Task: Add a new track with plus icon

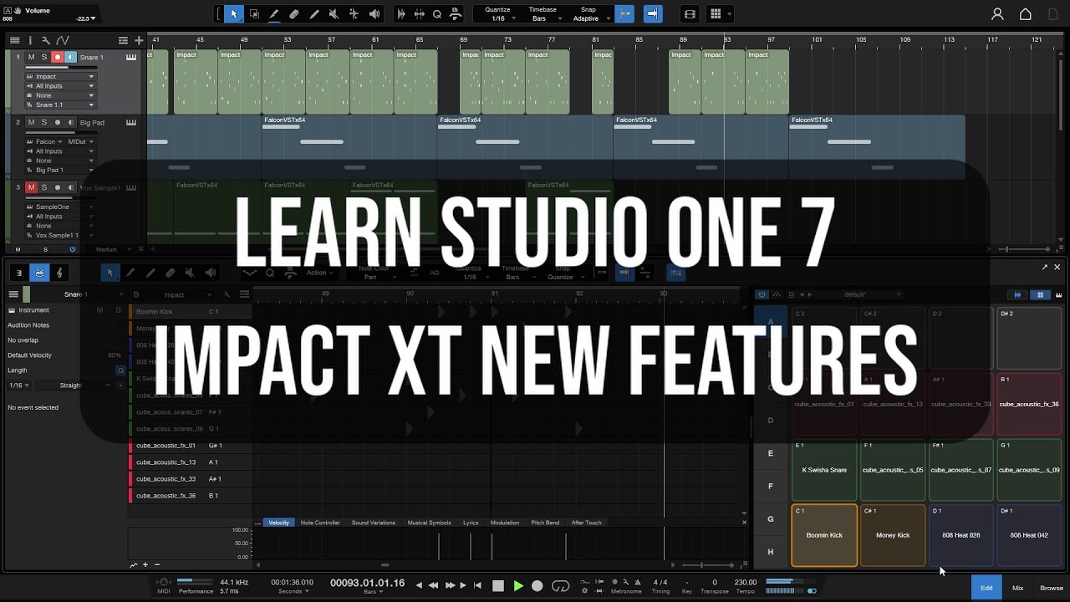Action: 139,40
